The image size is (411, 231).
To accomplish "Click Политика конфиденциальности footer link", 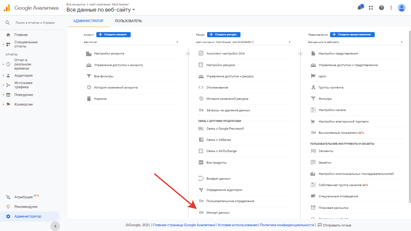I will click(x=287, y=225).
